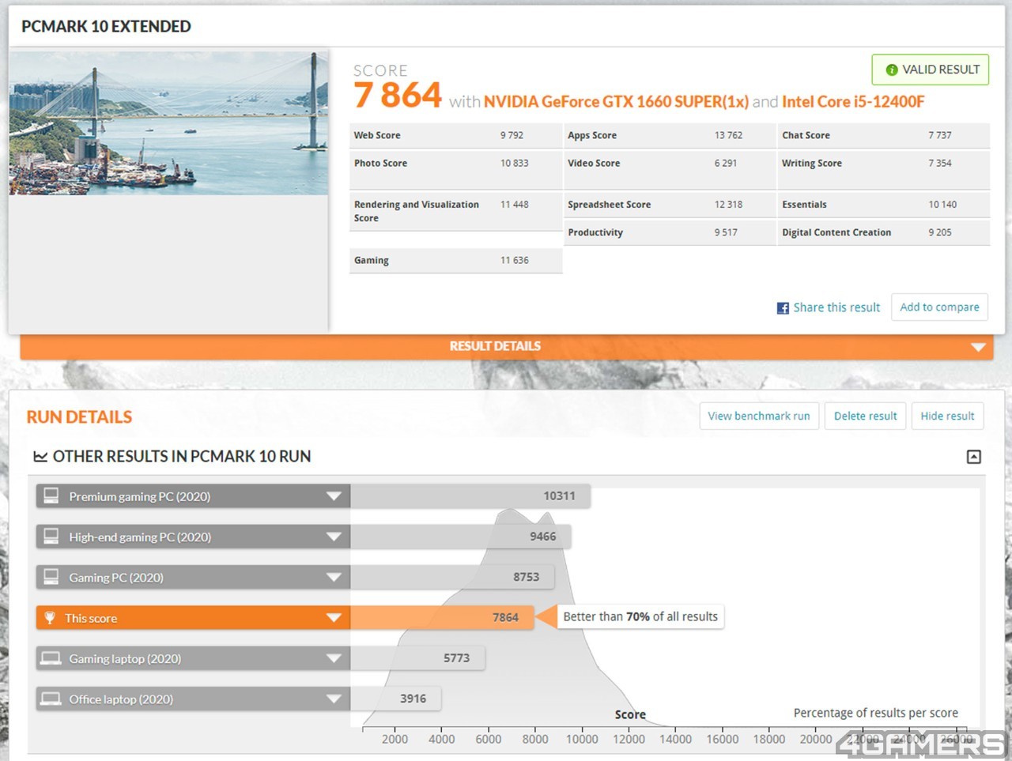The width and height of the screenshot is (1012, 761).
Task: Click the Web Score value 9 792
Action: (x=512, y=135)
